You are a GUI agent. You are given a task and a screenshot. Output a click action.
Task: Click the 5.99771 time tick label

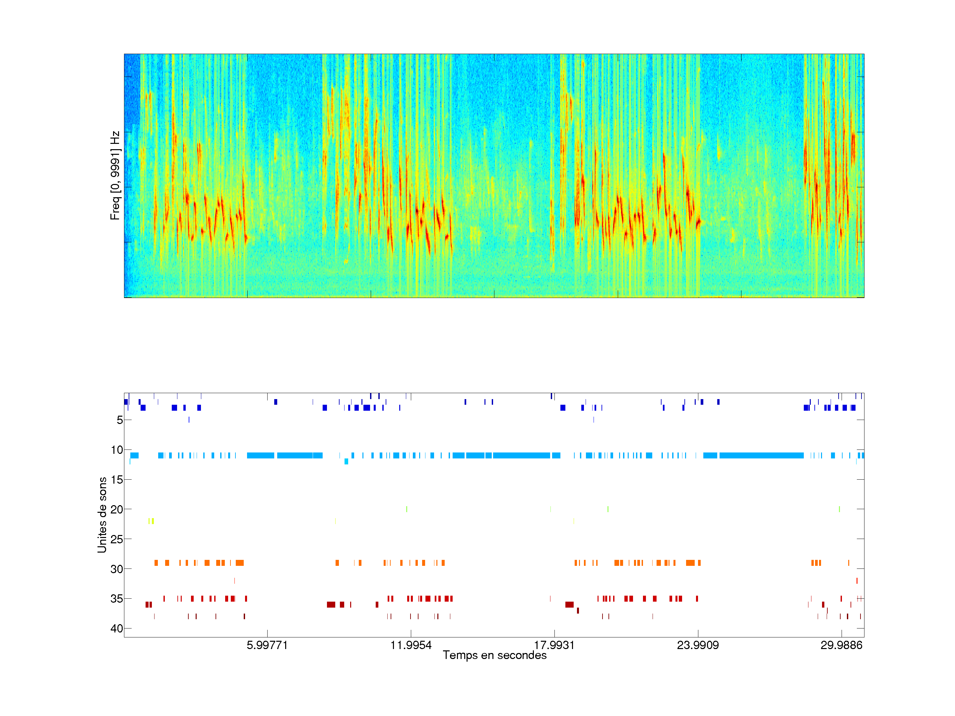pyautogui.click(x=267, y=645)
